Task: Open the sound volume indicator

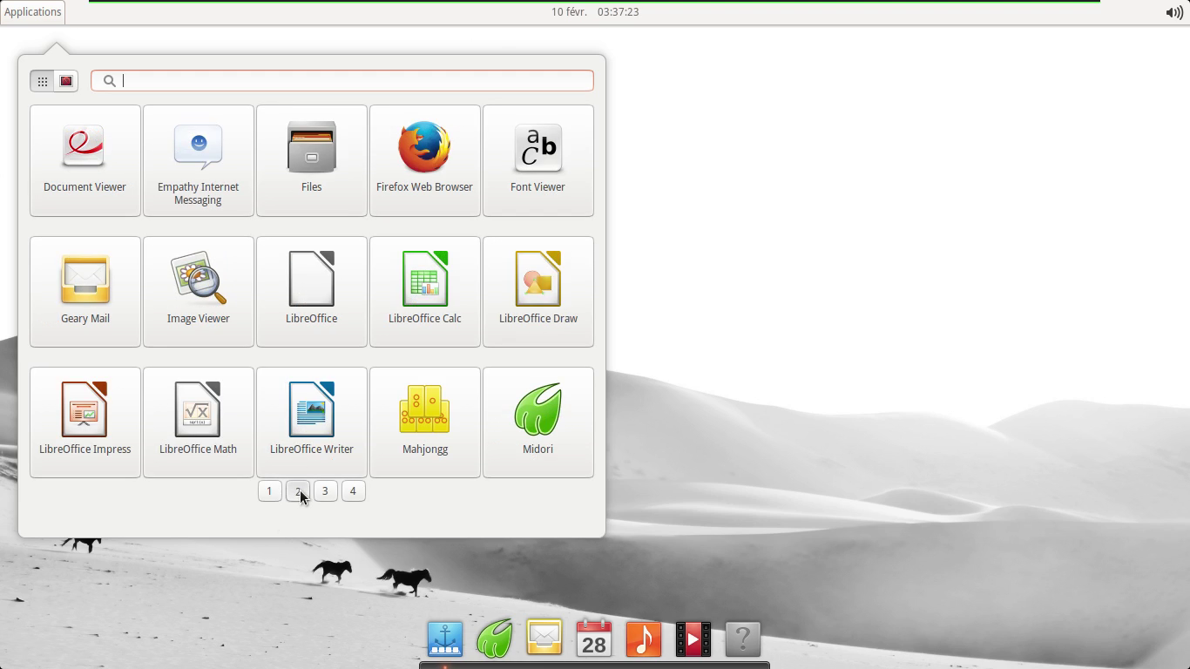Action: tap(1174, 12)
